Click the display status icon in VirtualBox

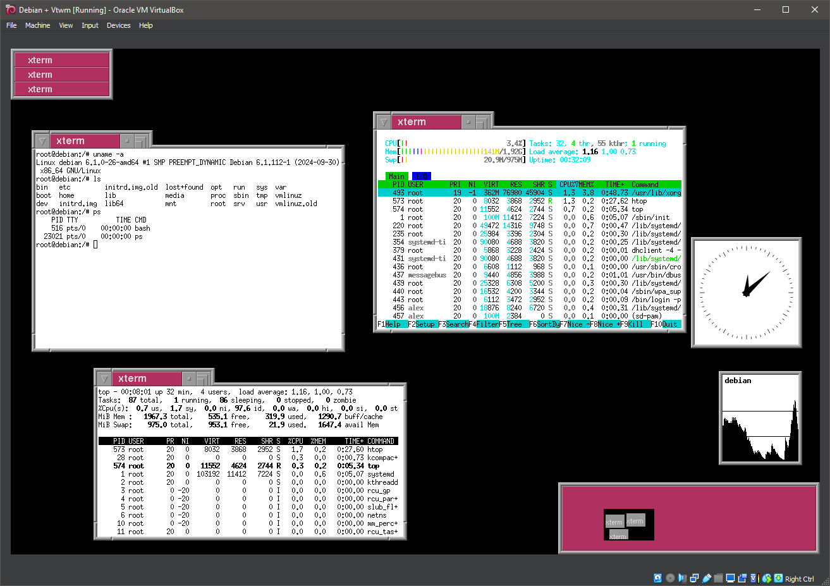coord(730,578)
